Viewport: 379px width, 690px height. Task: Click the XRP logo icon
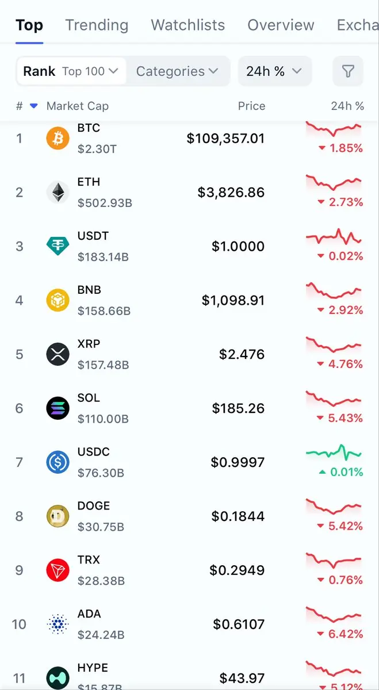tap(58, 354)
